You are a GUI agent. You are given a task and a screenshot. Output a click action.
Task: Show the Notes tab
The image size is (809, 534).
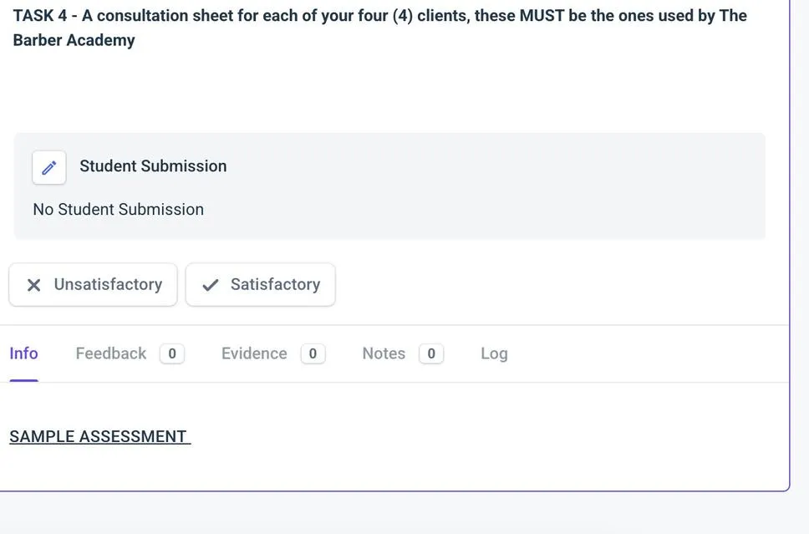pos(384,353)
